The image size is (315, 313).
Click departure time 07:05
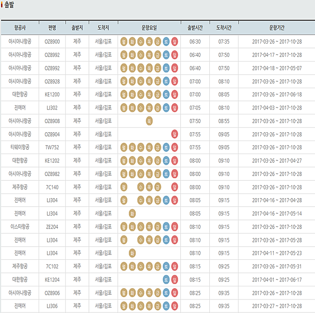(x=195, y=108)
